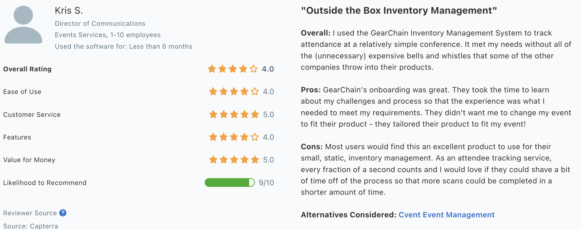The image size is (581, 230).
Task: Click the review title Outside the Box
Action: point(399,11)
